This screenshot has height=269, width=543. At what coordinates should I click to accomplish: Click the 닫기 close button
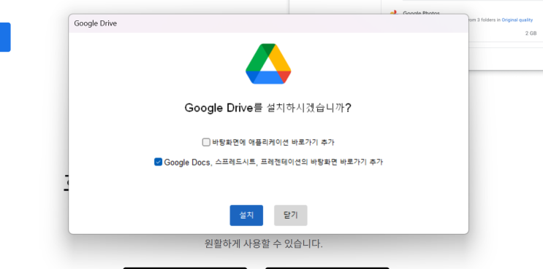click(x=291, y=216)
